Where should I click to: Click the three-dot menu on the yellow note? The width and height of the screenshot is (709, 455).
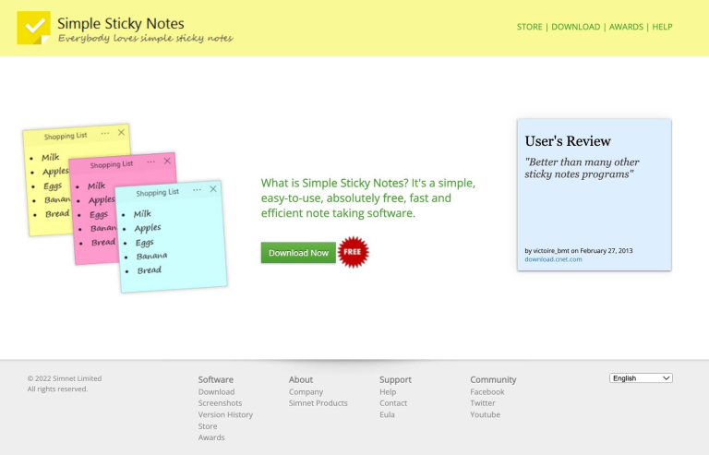click(x=105, y=133)
